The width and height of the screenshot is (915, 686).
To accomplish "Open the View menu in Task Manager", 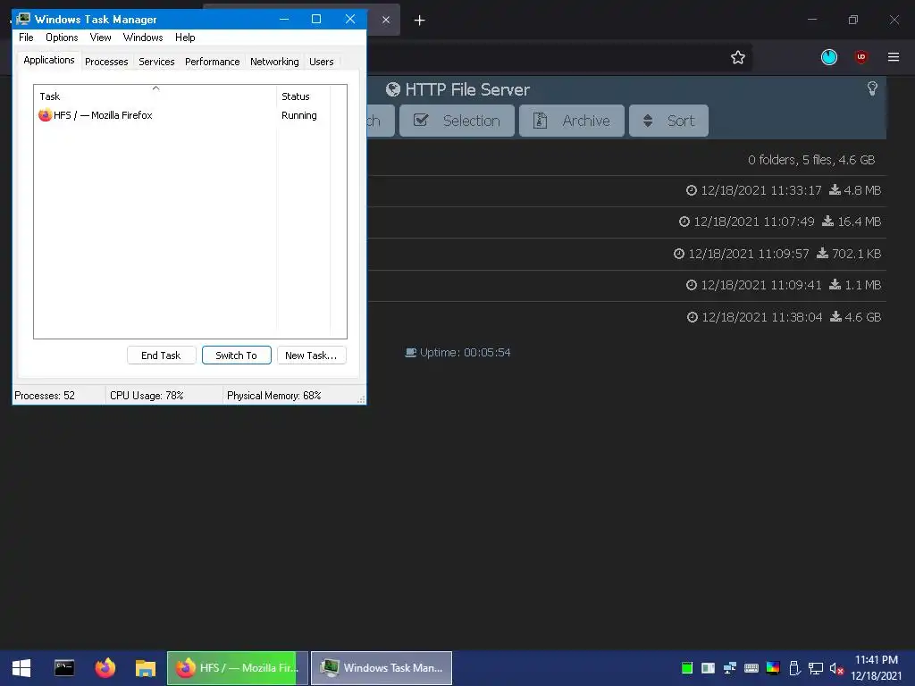I will click(100, 38).
